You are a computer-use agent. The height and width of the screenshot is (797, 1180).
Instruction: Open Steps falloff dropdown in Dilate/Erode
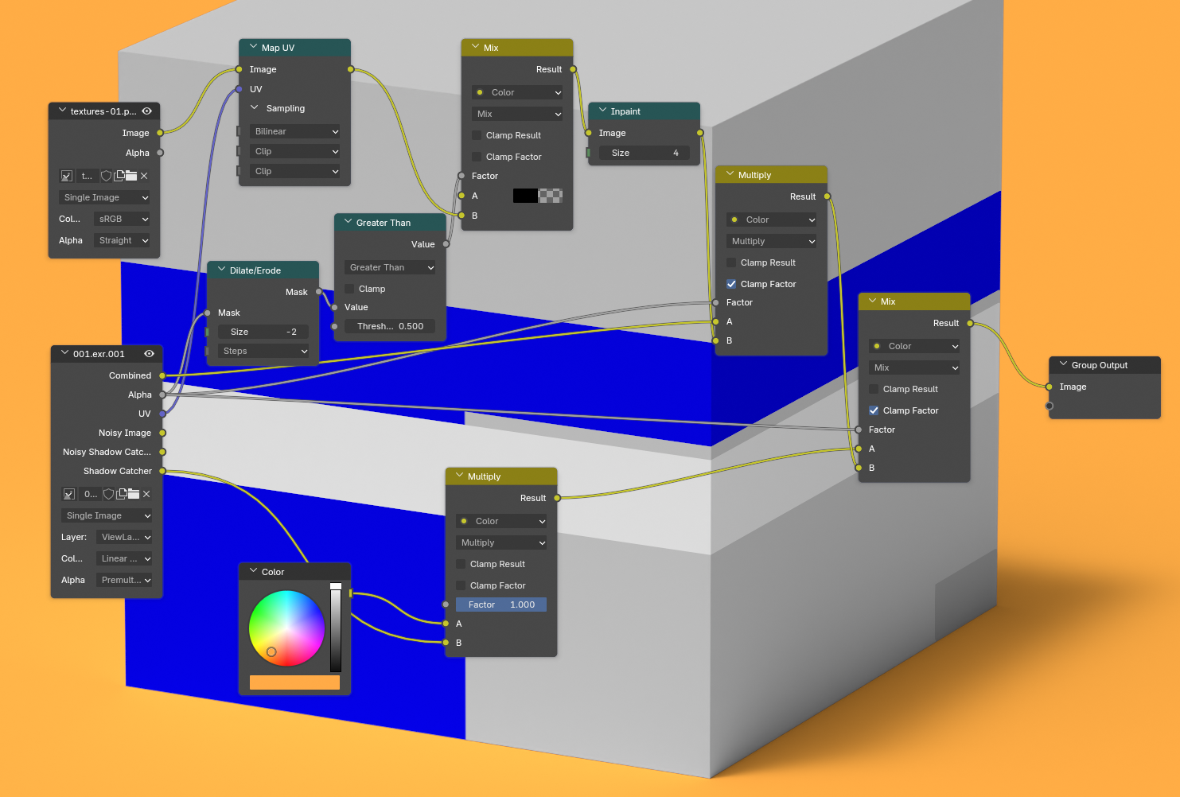click(263, 351)
